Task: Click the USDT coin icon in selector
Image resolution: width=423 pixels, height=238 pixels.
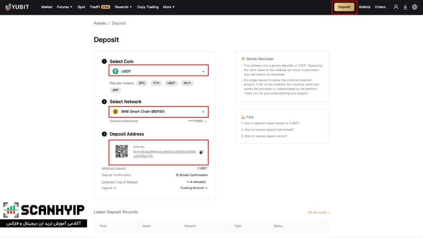Action: [116, 71]
